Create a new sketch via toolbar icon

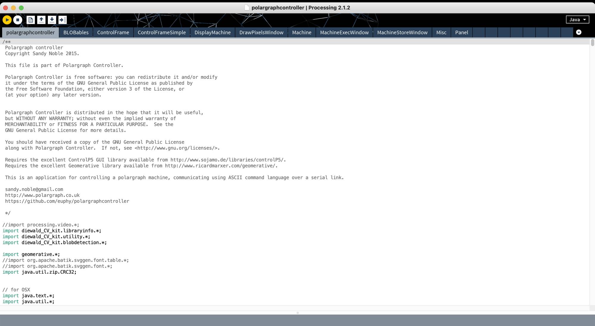pyautogui.click(x=30, y=20)
